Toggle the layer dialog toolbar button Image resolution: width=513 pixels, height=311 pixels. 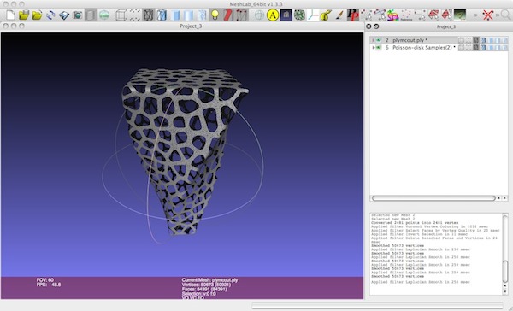coord(91,15)
